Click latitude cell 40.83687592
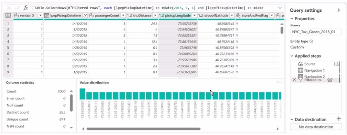 coord(216,72)
